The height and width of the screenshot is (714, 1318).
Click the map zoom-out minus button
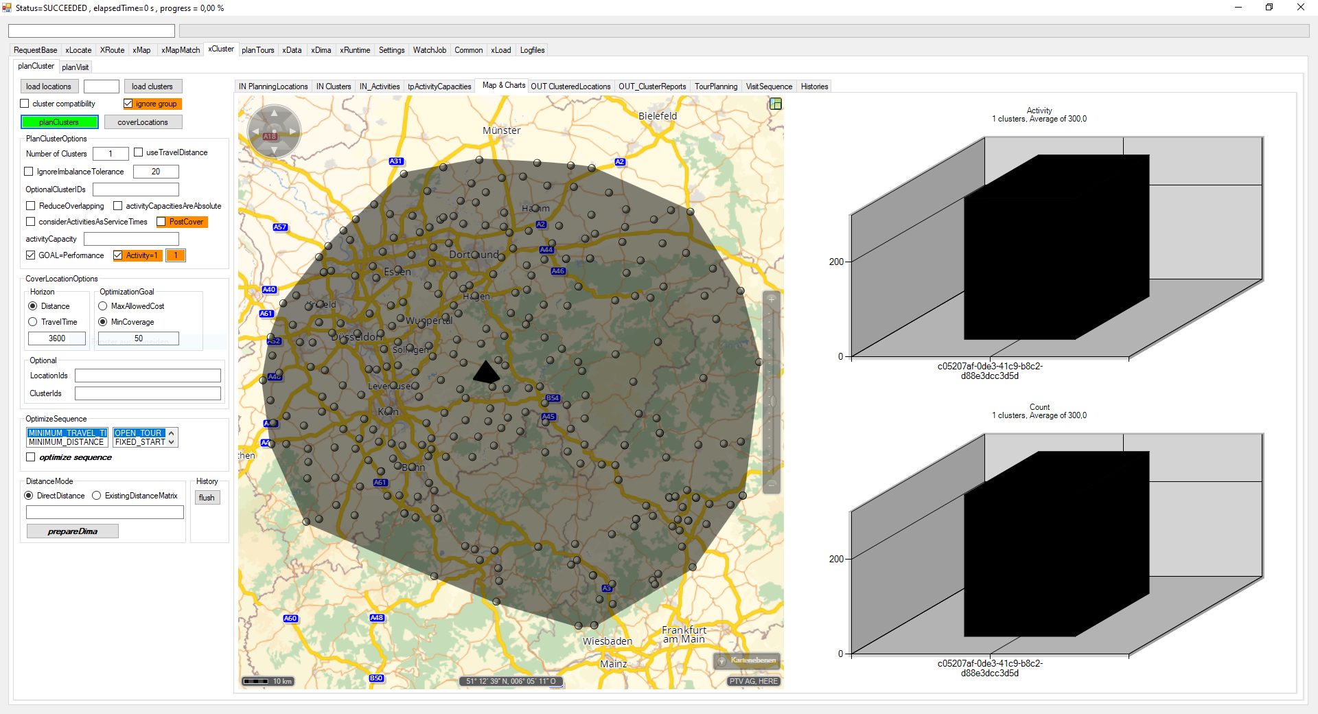point(772,485)
